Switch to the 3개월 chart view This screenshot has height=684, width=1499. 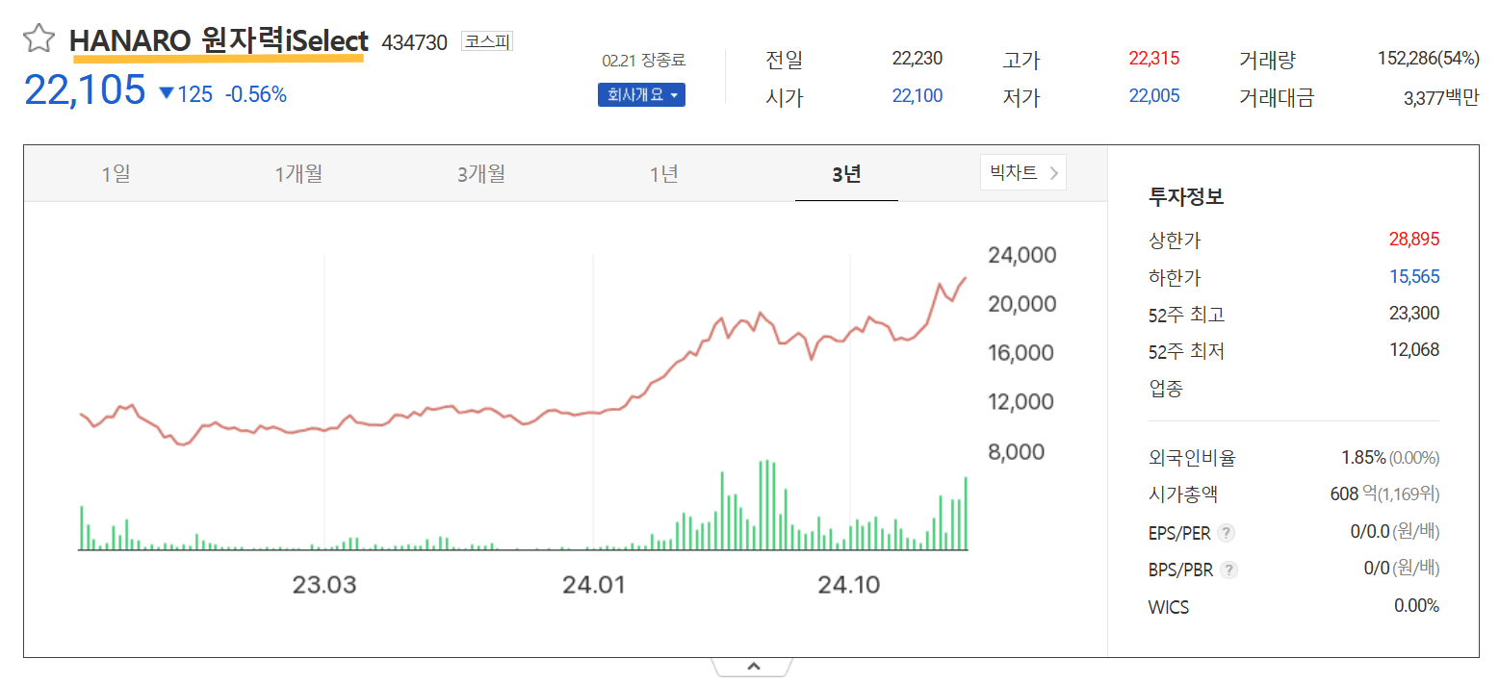coord(480,172)
